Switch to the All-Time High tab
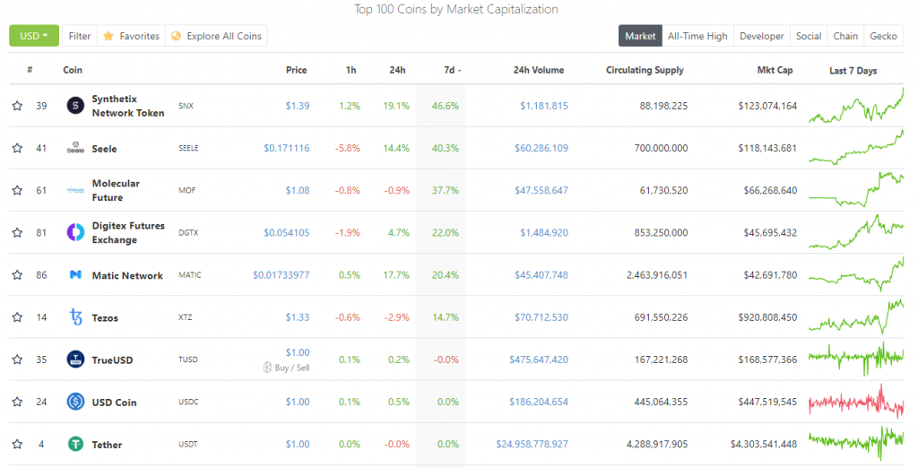 pyautogui.click(x=697, y=36)
